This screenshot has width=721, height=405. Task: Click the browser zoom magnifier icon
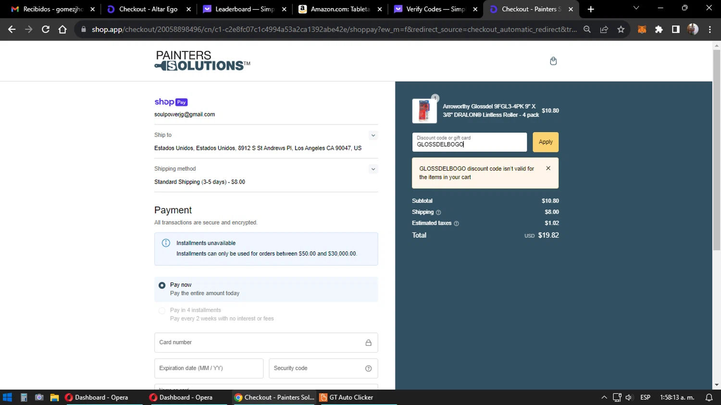point(587,29)
